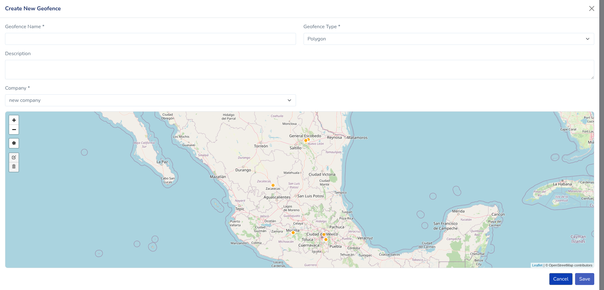Viewport: 604px width, 290px height.
Task: Click the orange marker near Morelia
Action: 293,233
